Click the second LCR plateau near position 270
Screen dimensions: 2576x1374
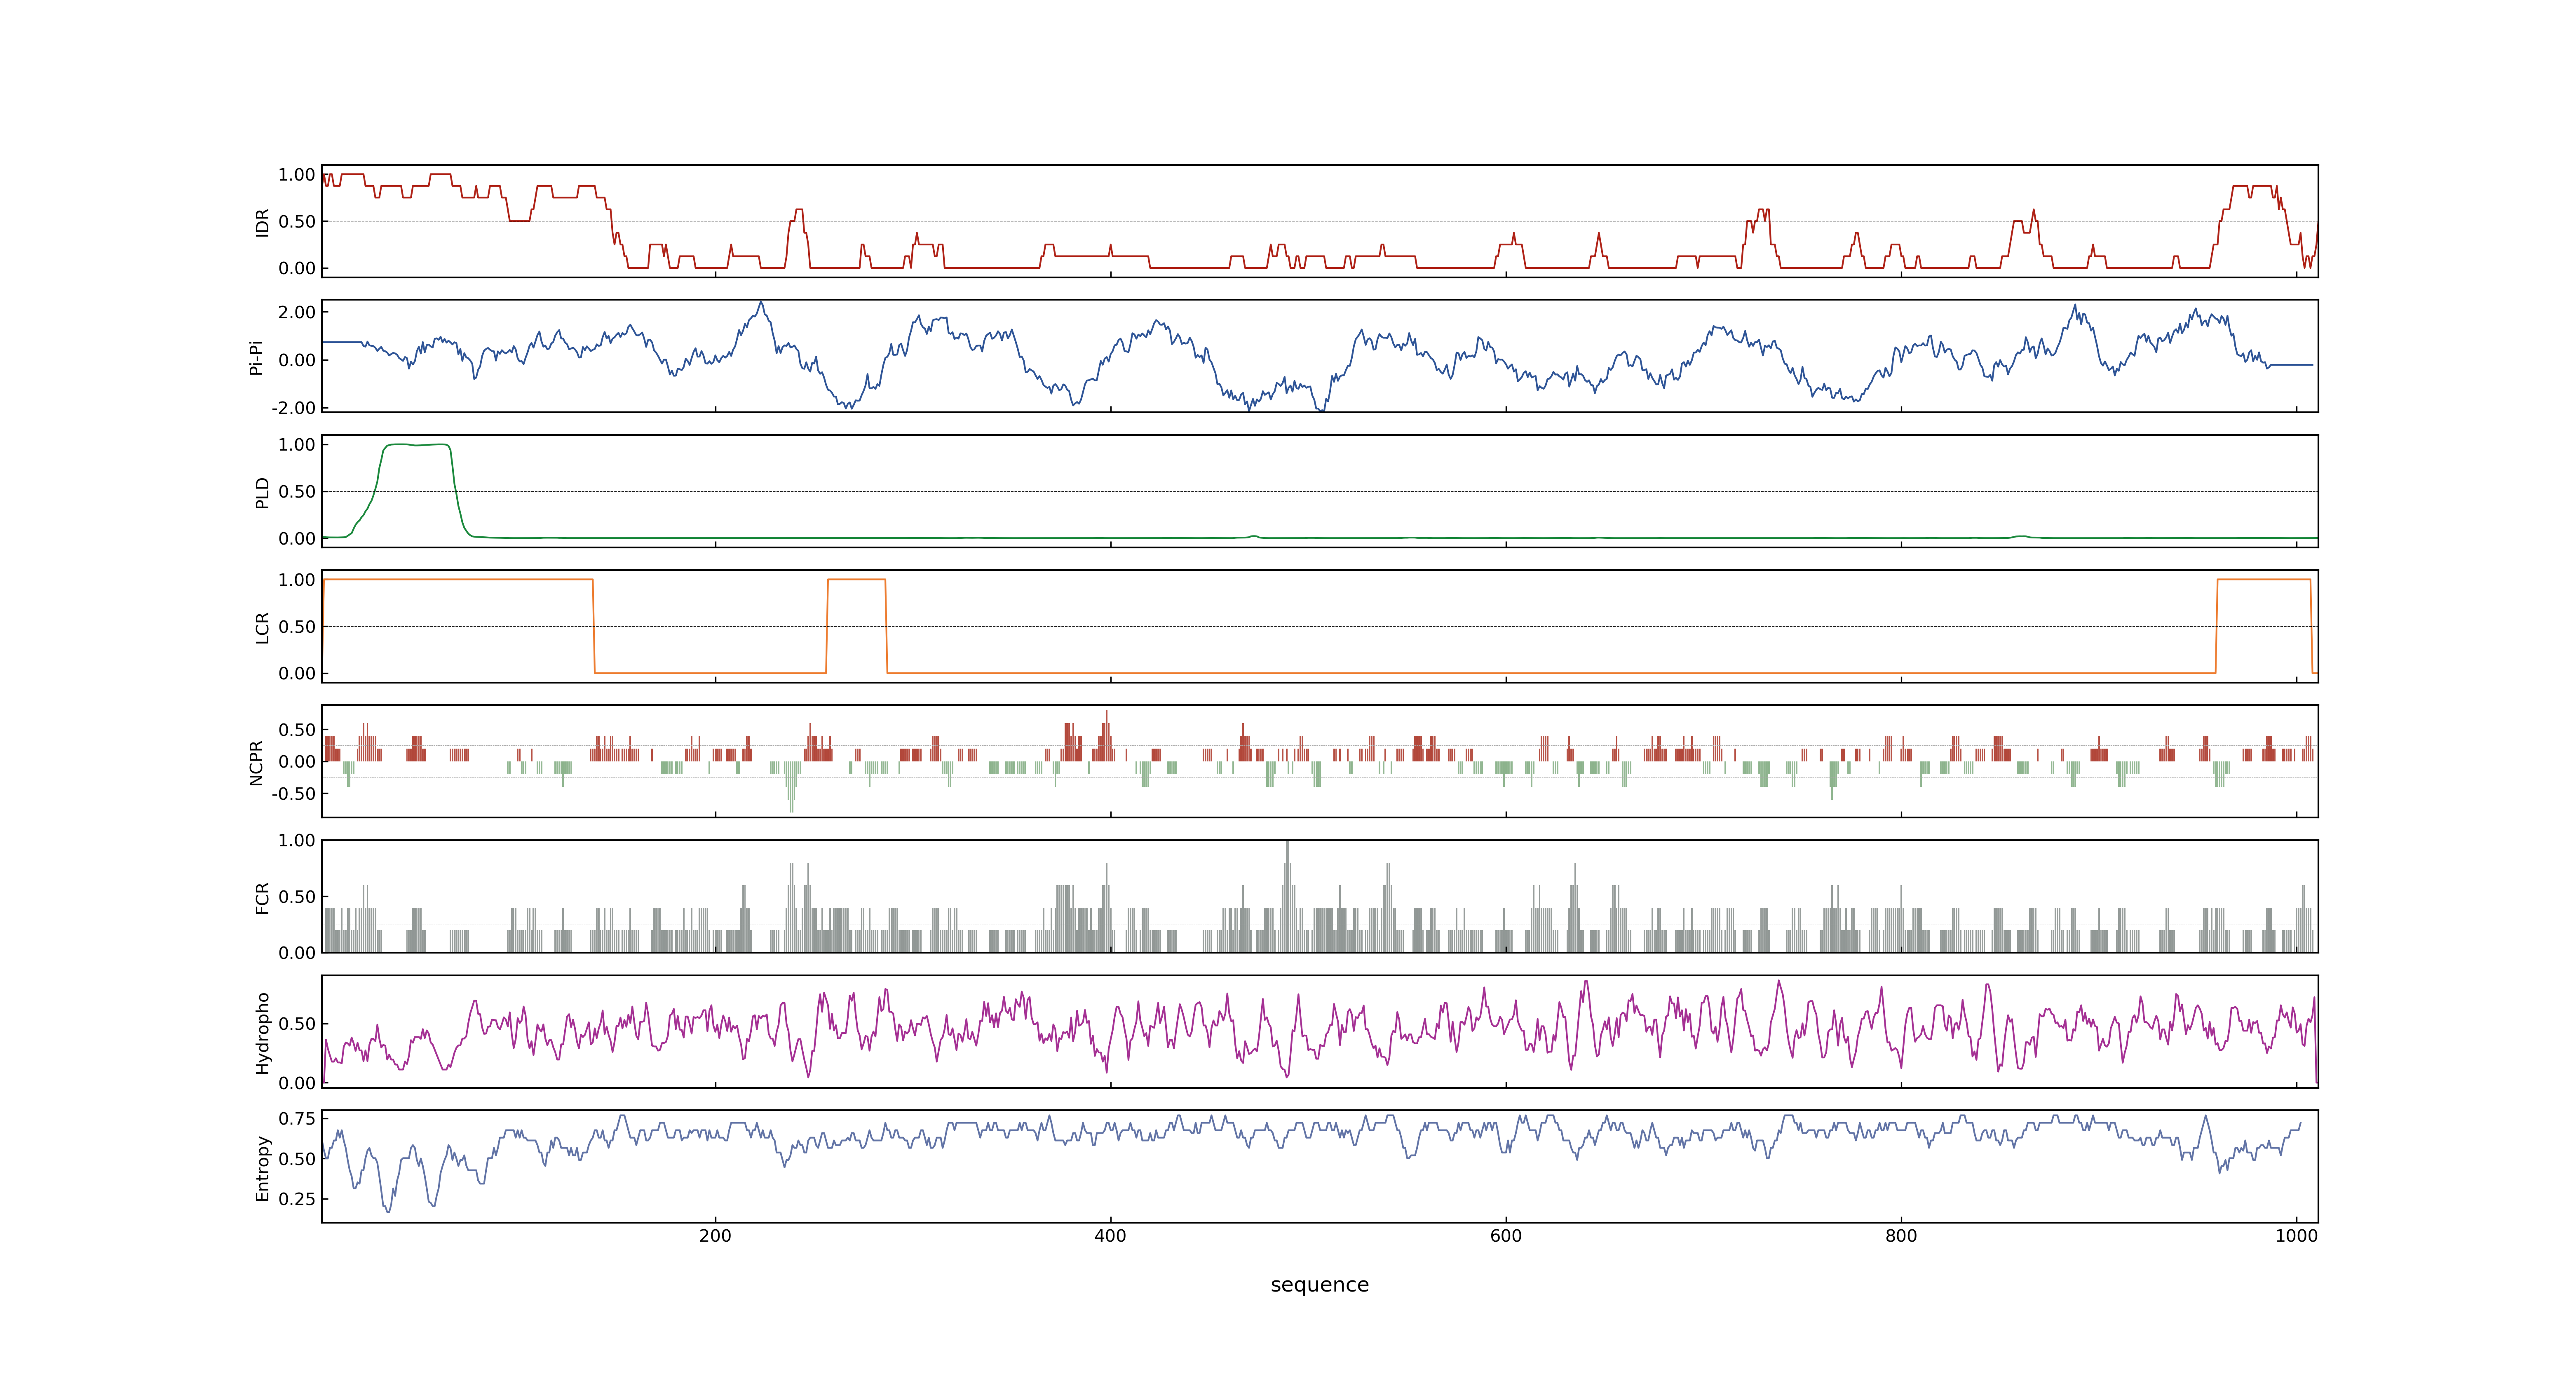856,580
